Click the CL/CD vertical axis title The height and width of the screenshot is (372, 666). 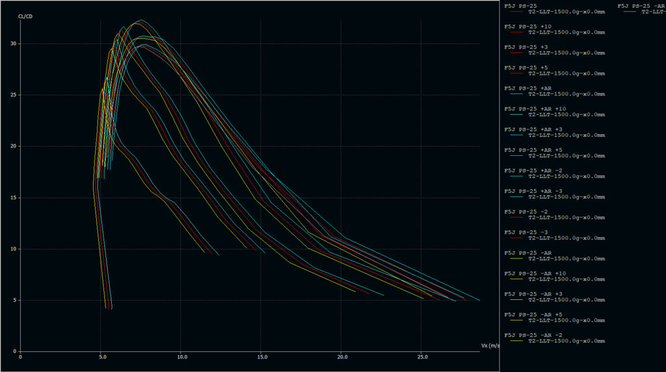pyautogui.click(x=25, y=16)
